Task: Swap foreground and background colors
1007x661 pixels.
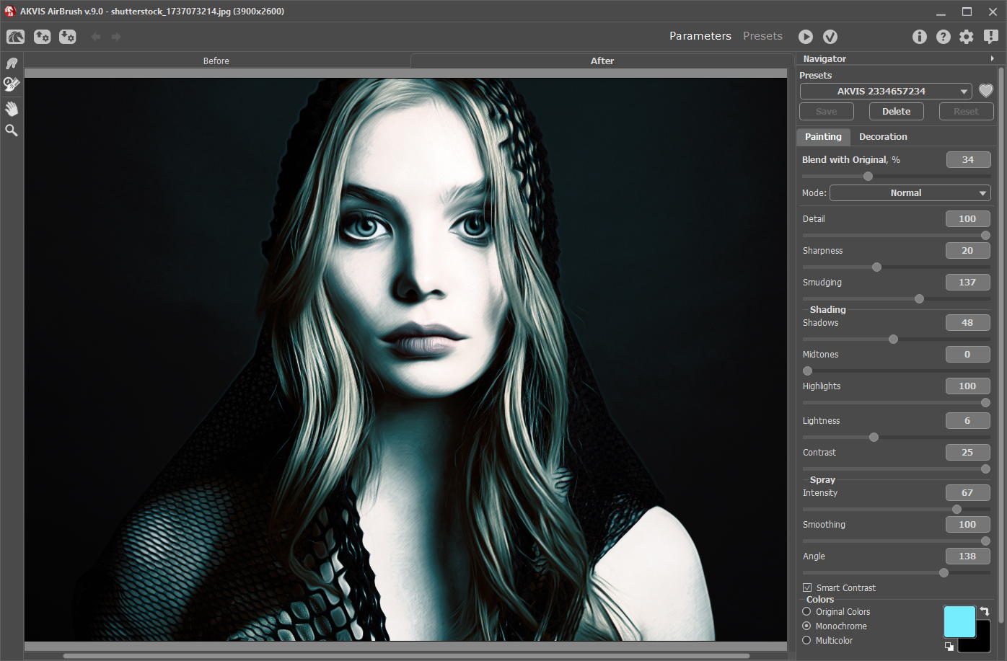Action: click(x=985, y=611)
